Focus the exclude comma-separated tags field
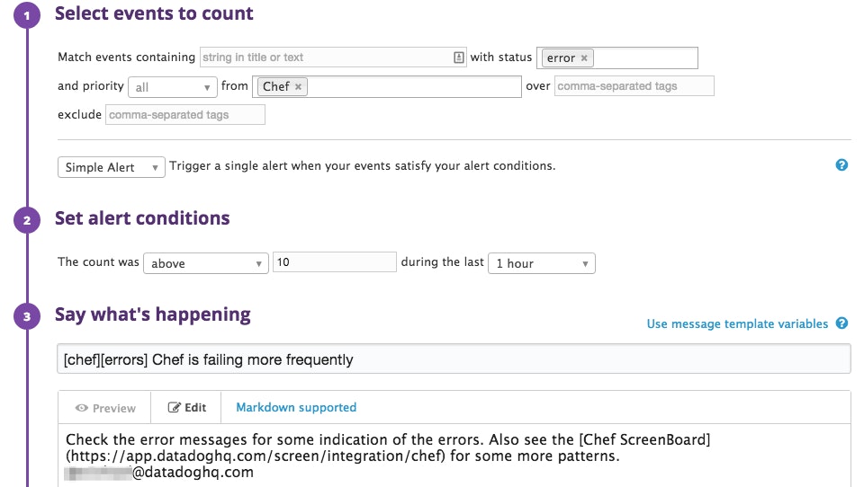Viewport: 864px width, 487px height. tap(185, 115)
